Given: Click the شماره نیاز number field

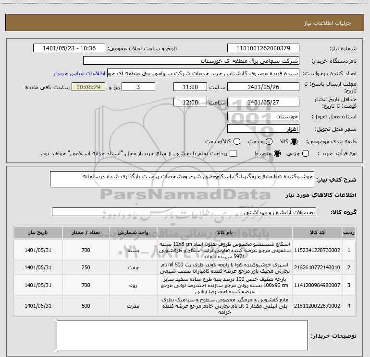Looking at the screenshot, I should pyautogui.click(x=263, y=48).
